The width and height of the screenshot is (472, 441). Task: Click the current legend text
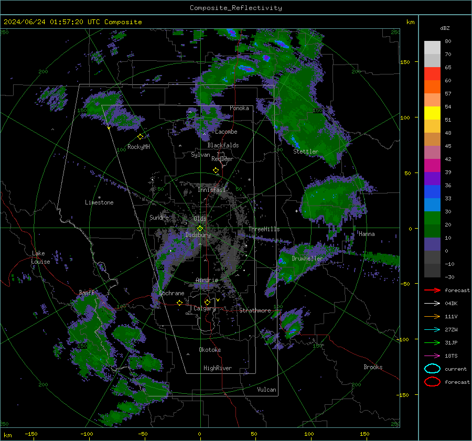(x=456, y=369)
